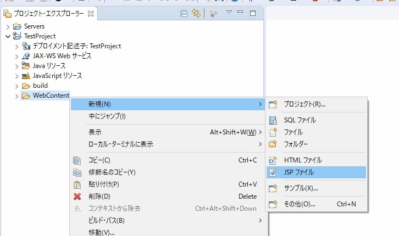Click the サンプル wizard icon
Image resolution: width=399 pixels, height=236 pixels.
273,188
